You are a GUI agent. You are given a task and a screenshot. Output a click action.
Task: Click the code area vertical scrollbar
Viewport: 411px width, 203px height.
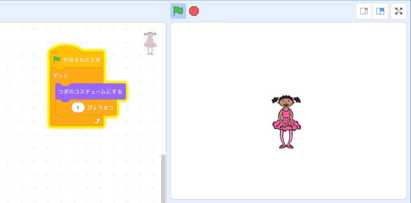pos(163,178)
